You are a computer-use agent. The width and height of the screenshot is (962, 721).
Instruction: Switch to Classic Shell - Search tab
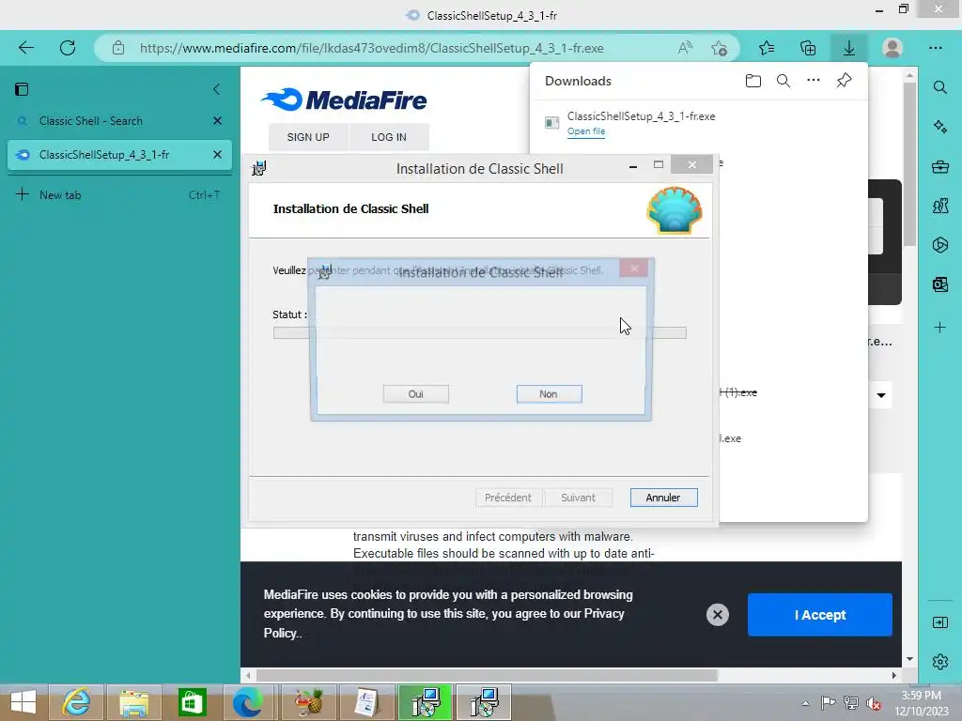click(x=91, y=121)
